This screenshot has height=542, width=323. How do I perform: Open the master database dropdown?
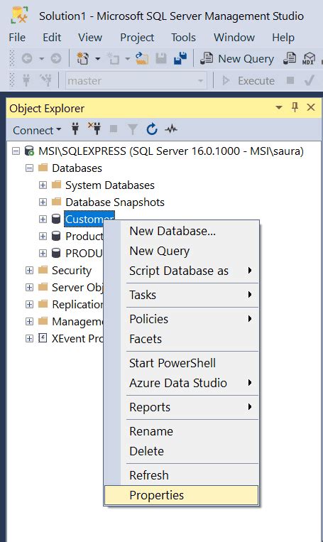coord(200,81)
